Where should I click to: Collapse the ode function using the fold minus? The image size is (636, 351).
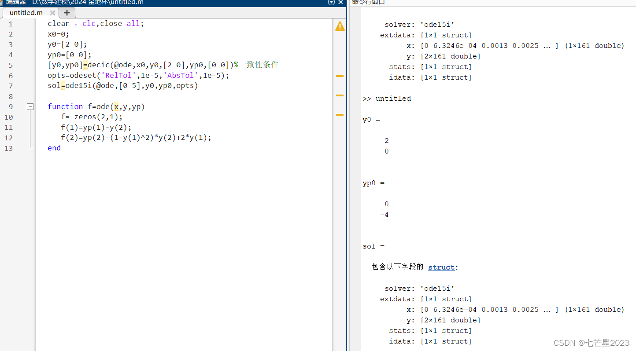(30, 106)
